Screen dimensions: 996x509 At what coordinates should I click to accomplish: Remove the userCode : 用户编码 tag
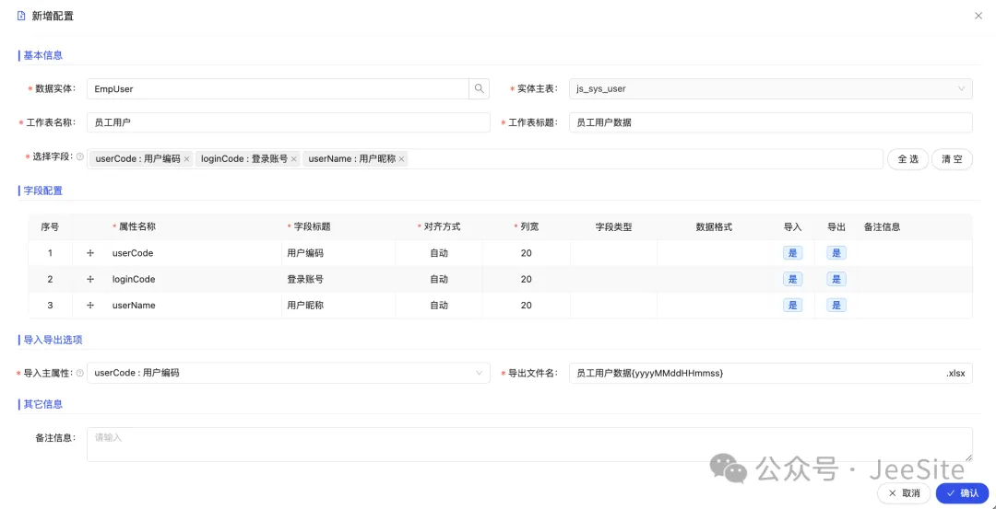(x=187, y=159)
